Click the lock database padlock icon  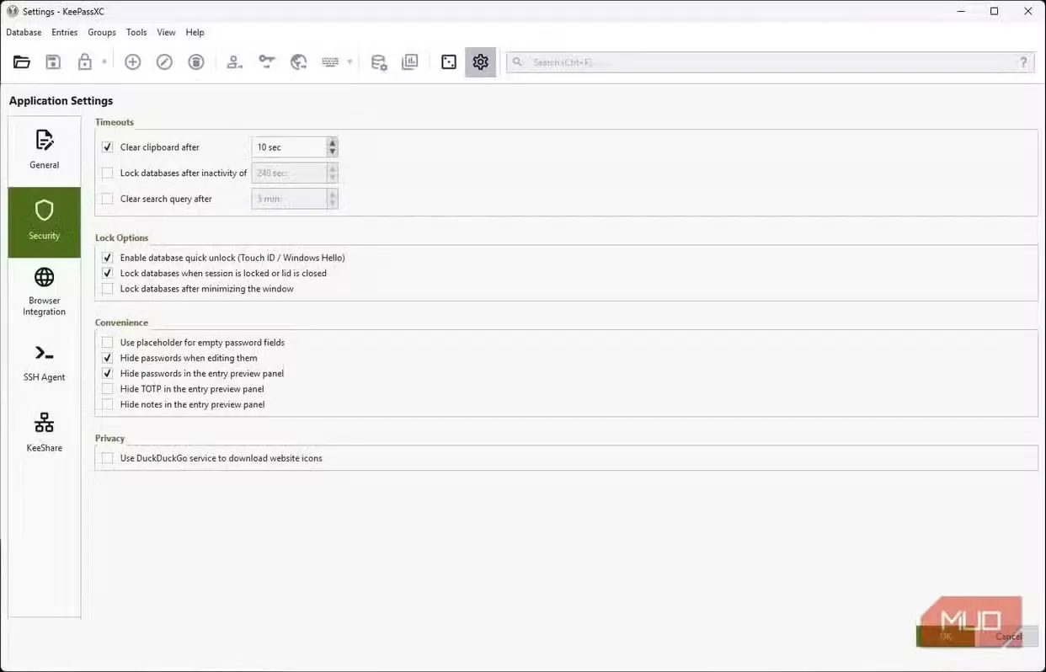[84, 61]
